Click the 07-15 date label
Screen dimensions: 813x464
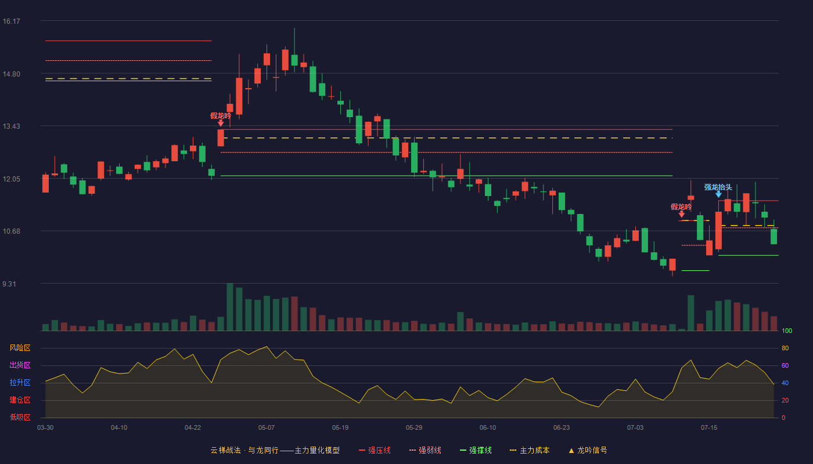(709, 427)
